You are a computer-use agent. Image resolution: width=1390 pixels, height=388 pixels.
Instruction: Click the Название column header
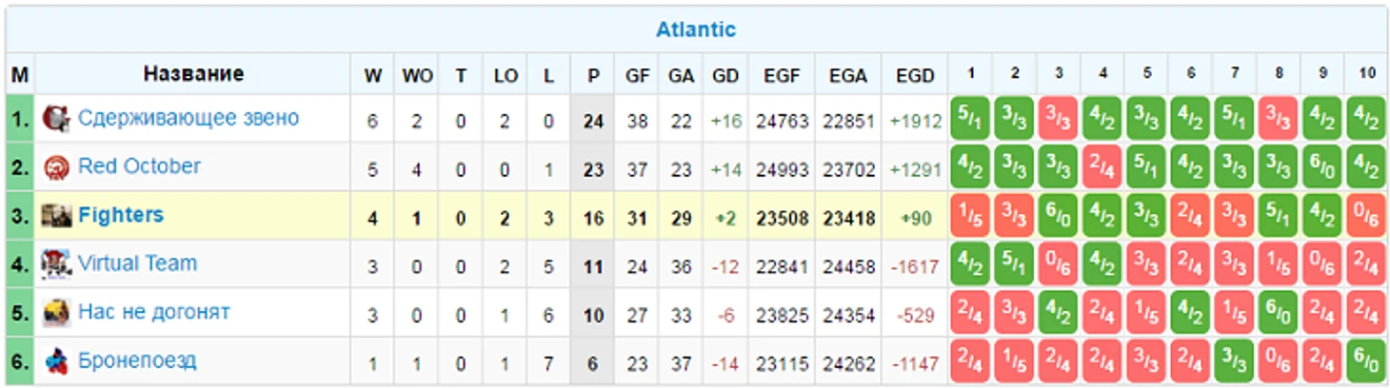click(193, 73)
